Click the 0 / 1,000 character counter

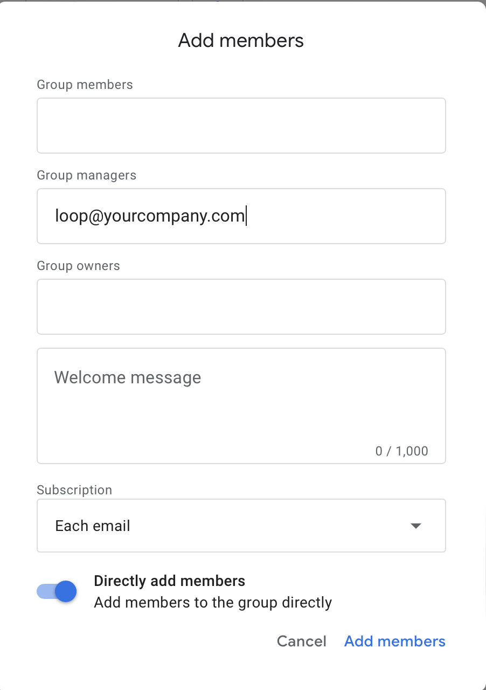point(401,451)
